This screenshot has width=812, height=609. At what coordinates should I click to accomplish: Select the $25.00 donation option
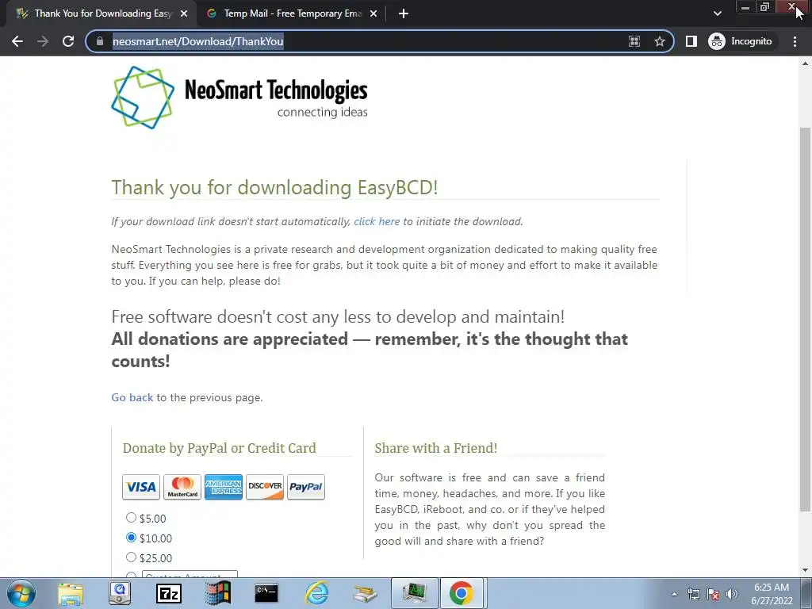[x=131, y=557]
